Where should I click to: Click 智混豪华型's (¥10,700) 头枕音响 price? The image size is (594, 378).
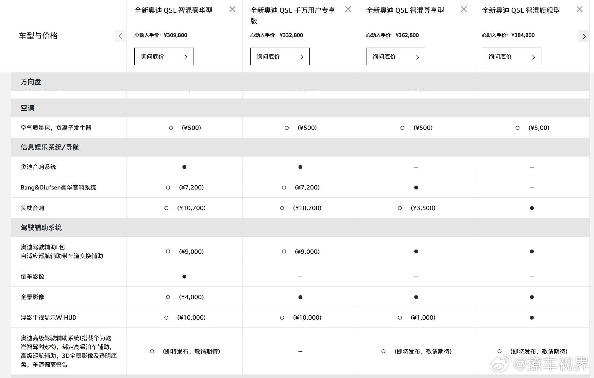pos(191,208)
